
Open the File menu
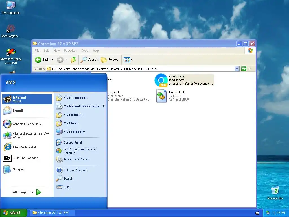point(37,51)
